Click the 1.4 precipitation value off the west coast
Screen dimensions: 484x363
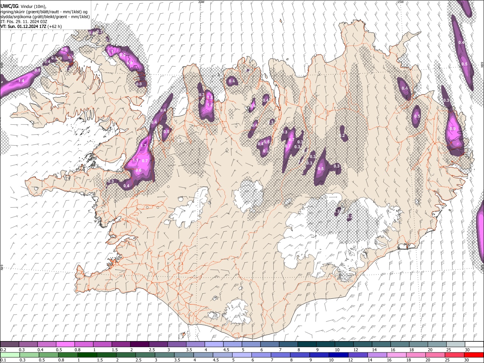pos(21,81)
